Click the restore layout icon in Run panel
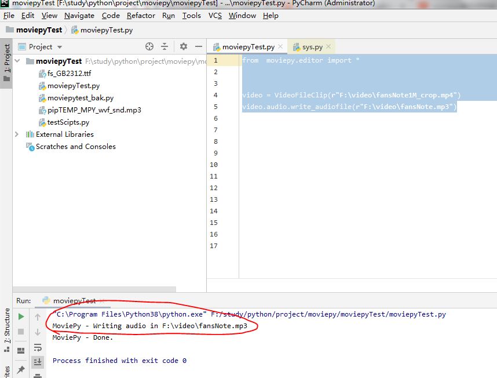 (21, 350)
